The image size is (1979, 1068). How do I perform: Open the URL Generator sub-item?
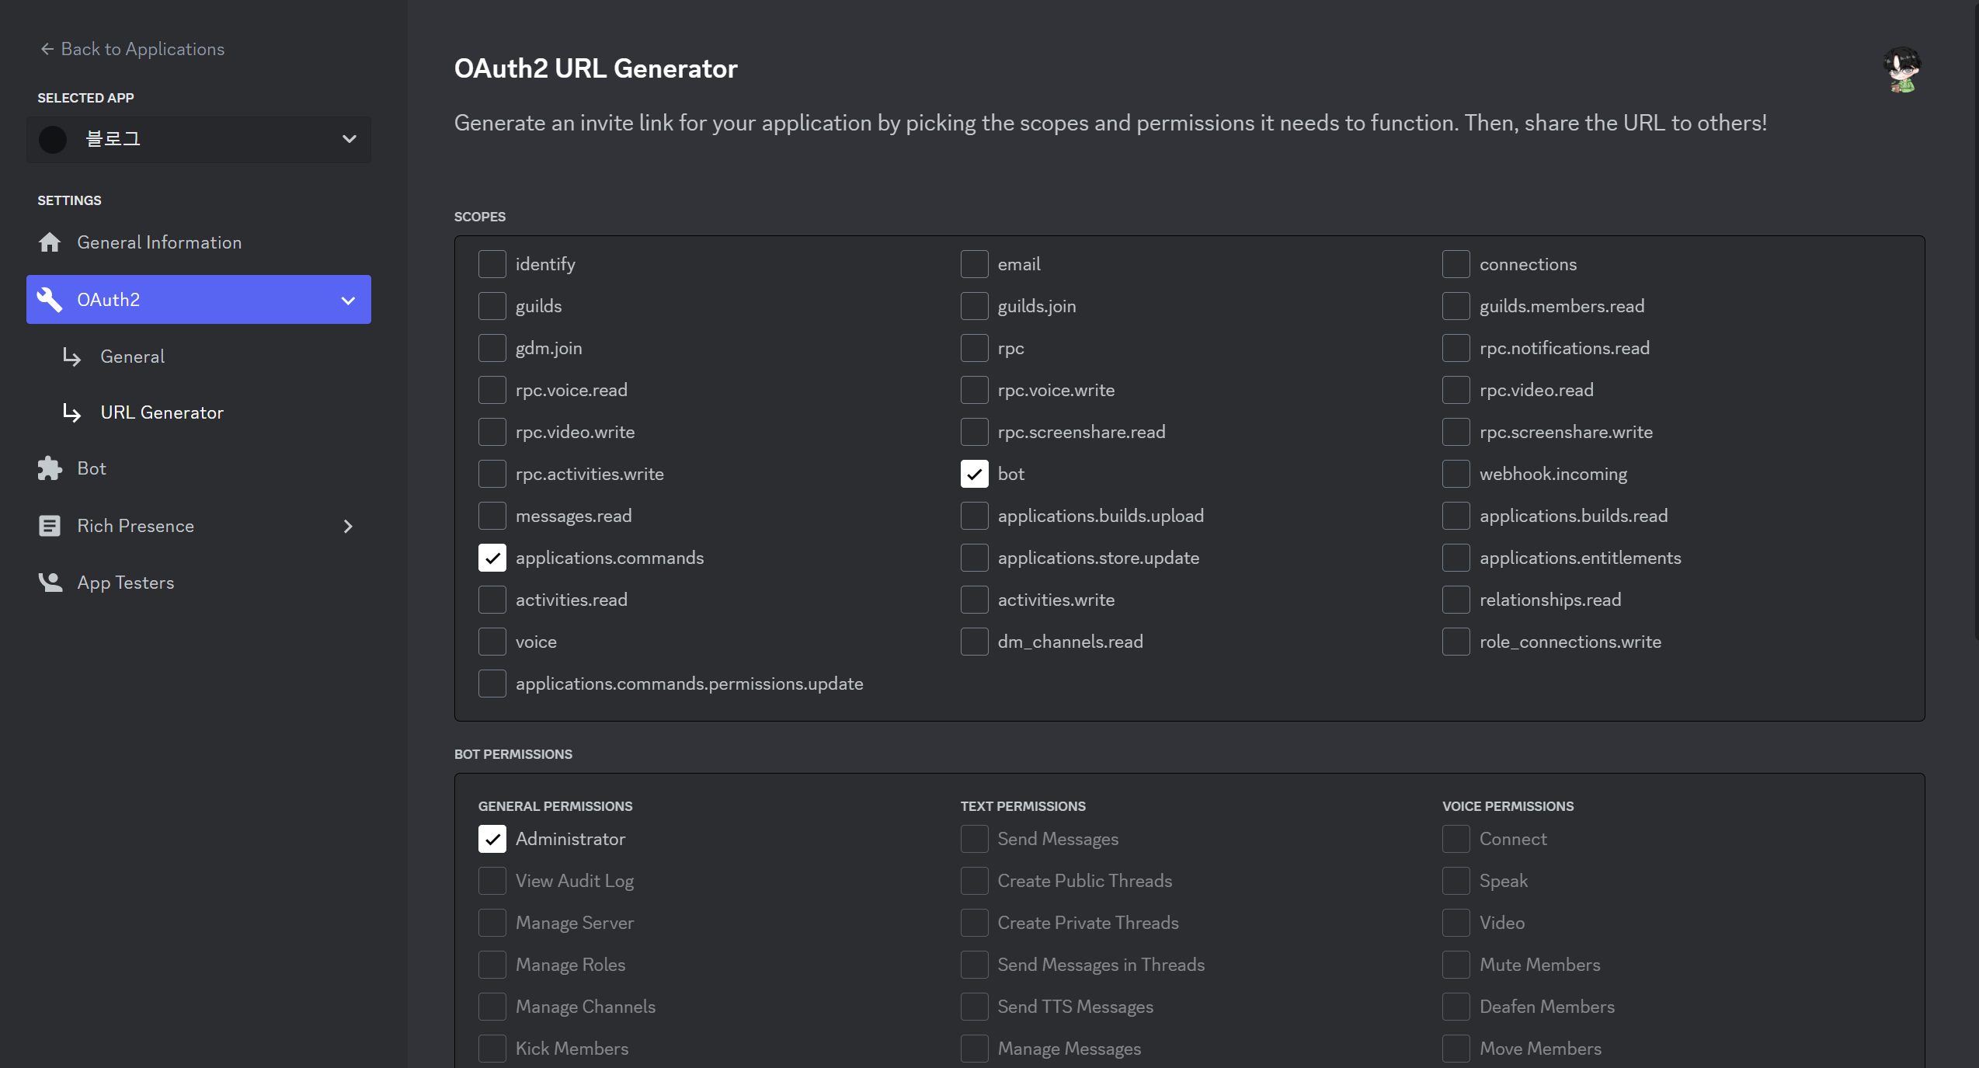pos(162,412)
